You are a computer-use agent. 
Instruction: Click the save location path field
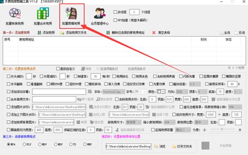129,146
